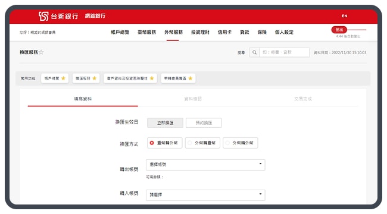Screen dimensions: 387x214
Task: Open the 臺幣服務 navigation menu
Action: click(147, 32)
